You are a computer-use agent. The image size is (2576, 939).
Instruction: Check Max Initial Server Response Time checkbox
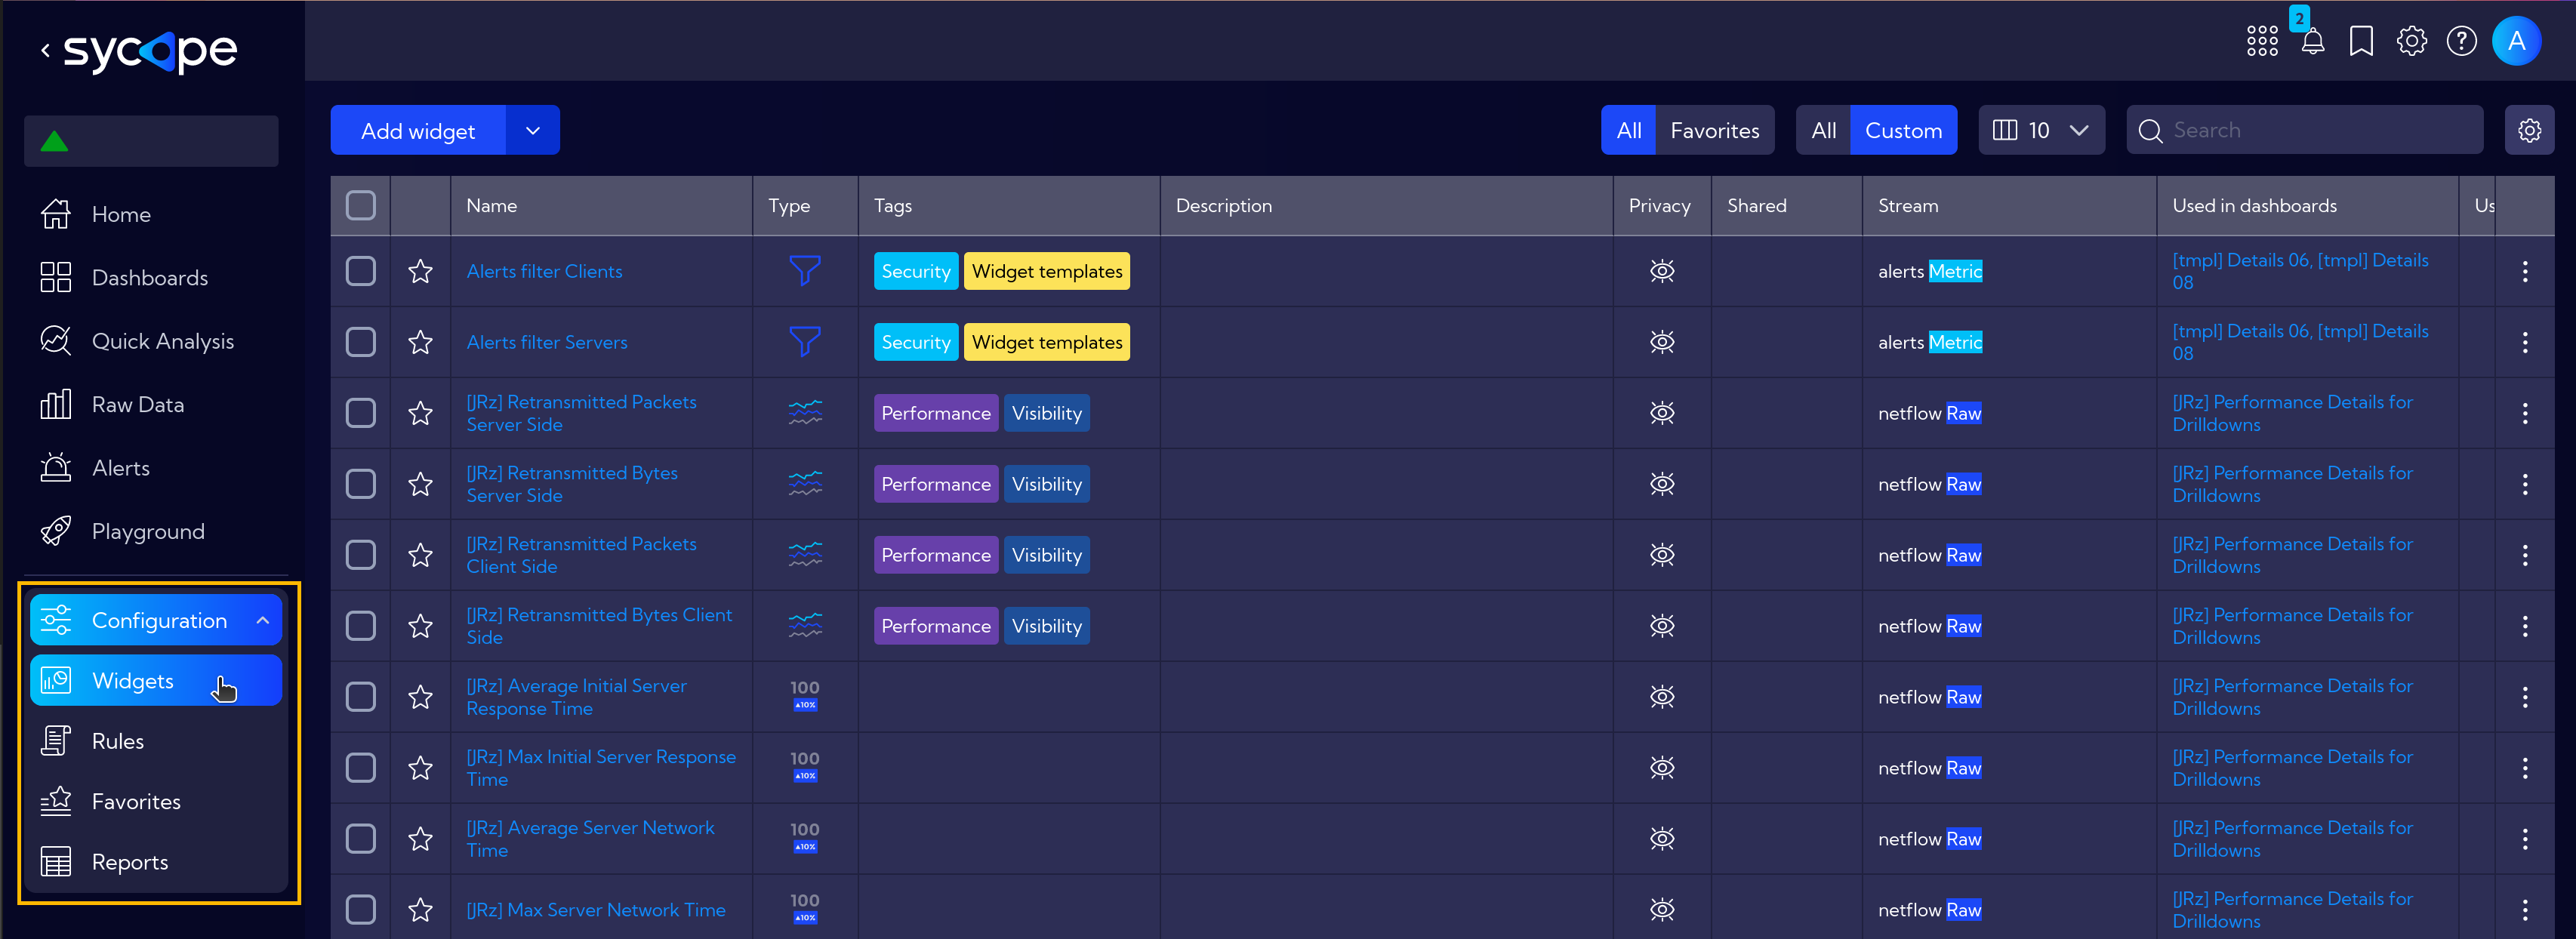click(360, 768)
